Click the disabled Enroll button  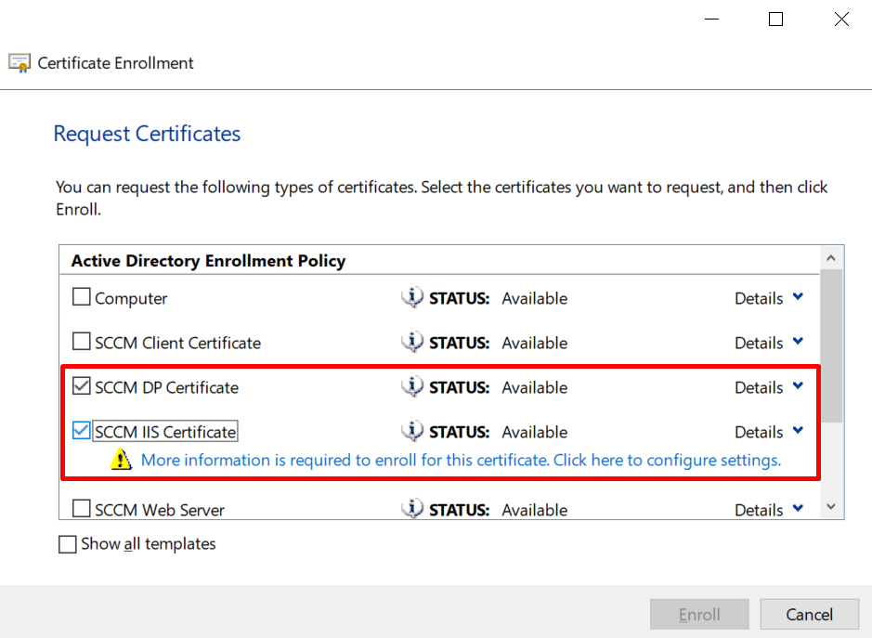coord(699,614)
